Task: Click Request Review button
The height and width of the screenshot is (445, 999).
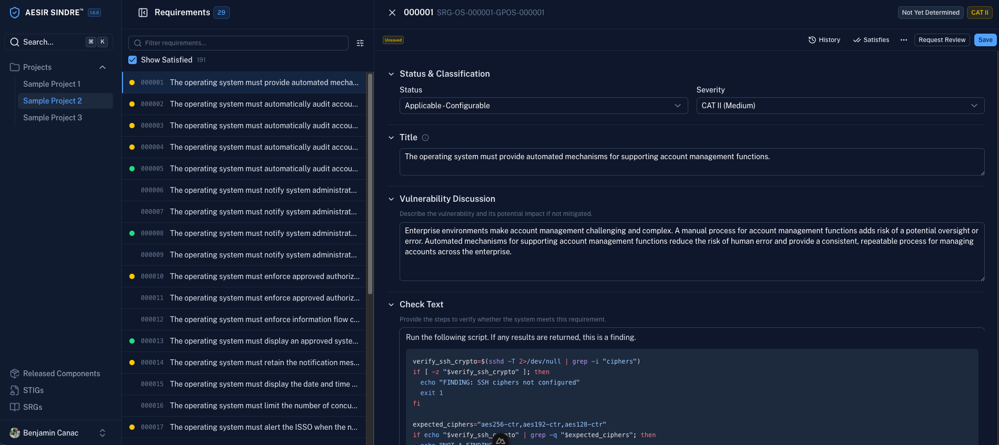Action: (x=942, y=40)
